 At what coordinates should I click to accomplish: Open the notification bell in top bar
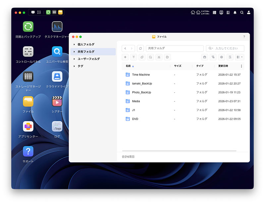pyautogui.click(x=235, y=13)
